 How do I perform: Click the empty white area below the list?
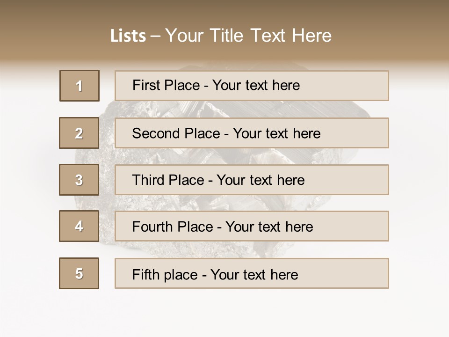224,314
